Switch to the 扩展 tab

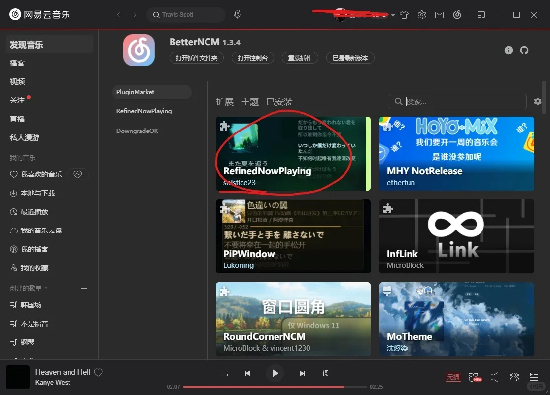point(225,101)
